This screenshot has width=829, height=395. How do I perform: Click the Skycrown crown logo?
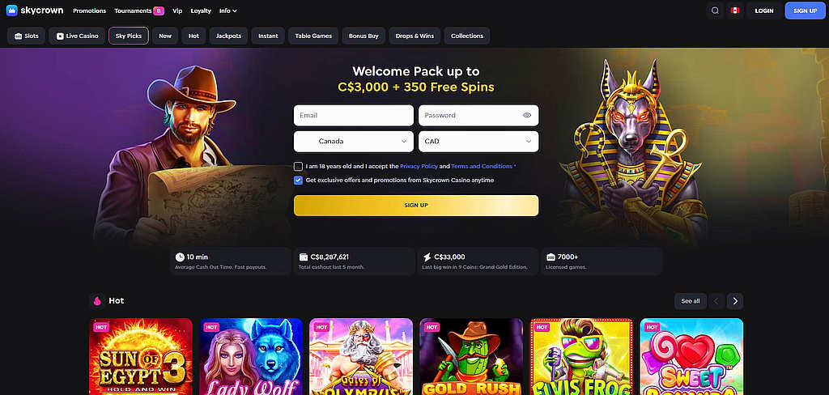[x=11, y=11]
